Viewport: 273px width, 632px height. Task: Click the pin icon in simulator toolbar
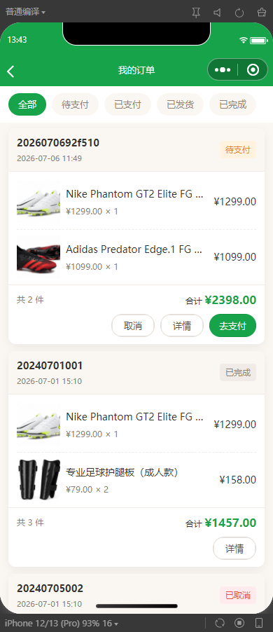(x=196, y=13)
